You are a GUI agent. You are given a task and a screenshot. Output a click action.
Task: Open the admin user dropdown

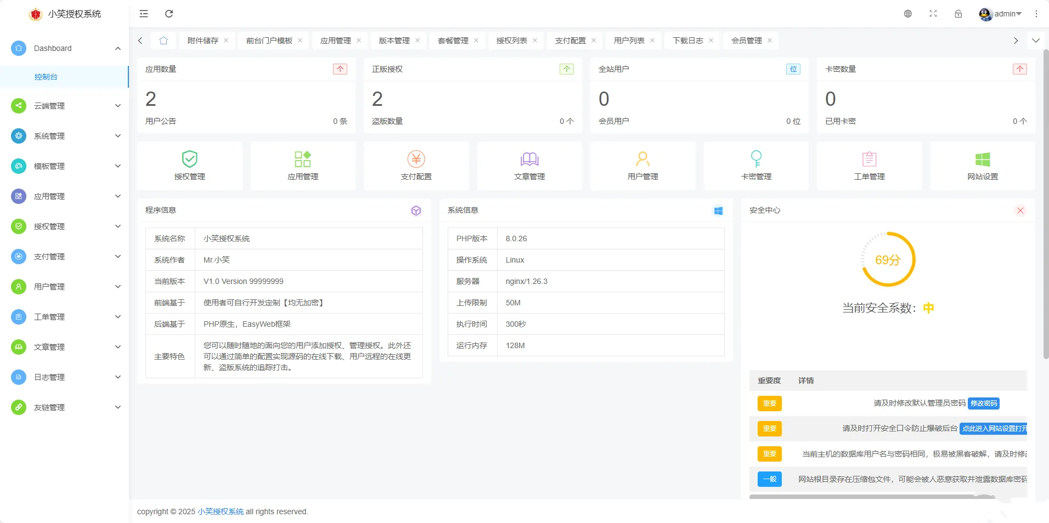[x=1001, y=14]
